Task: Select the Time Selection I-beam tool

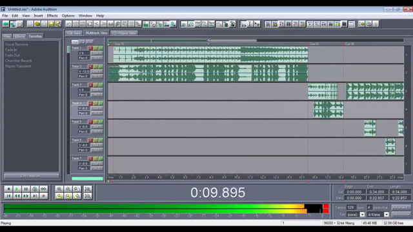Action: [x=250, y=24]
